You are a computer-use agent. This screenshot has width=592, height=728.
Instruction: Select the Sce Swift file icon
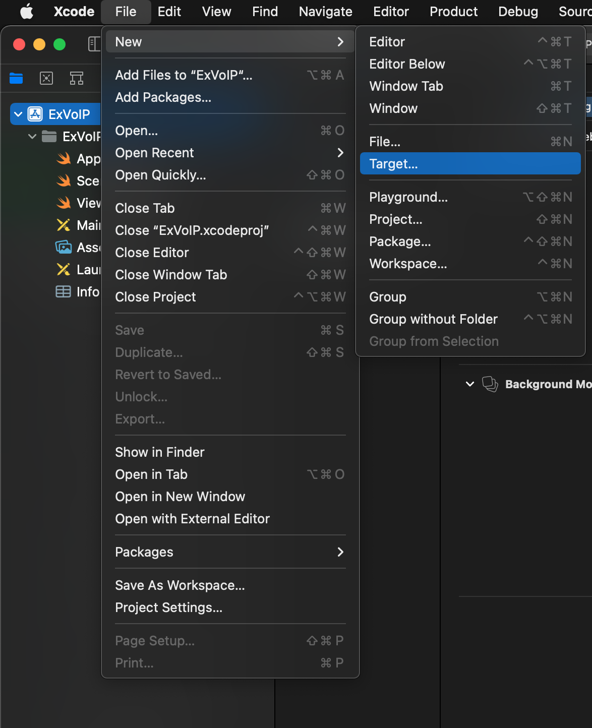pyautogui.click(x=64, y=180)
